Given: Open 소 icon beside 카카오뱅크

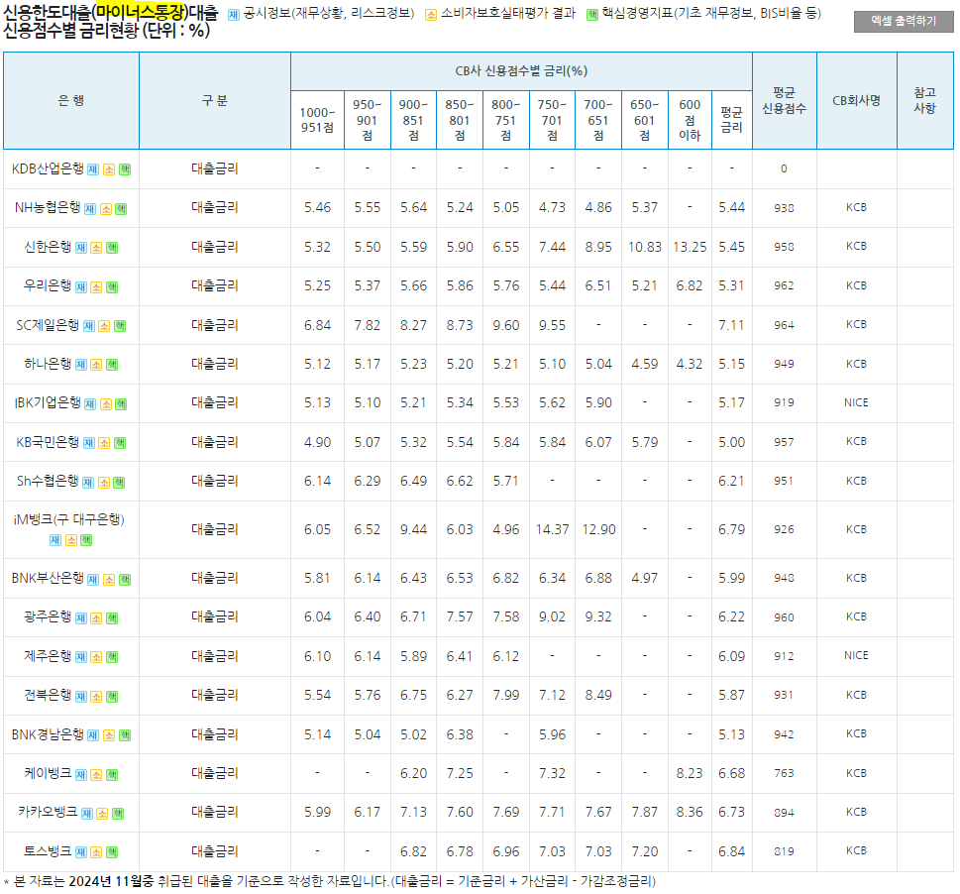Looking at the screenshot, I should click(103, 813).
